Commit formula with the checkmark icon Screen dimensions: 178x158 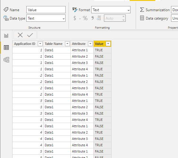[30, 35]
